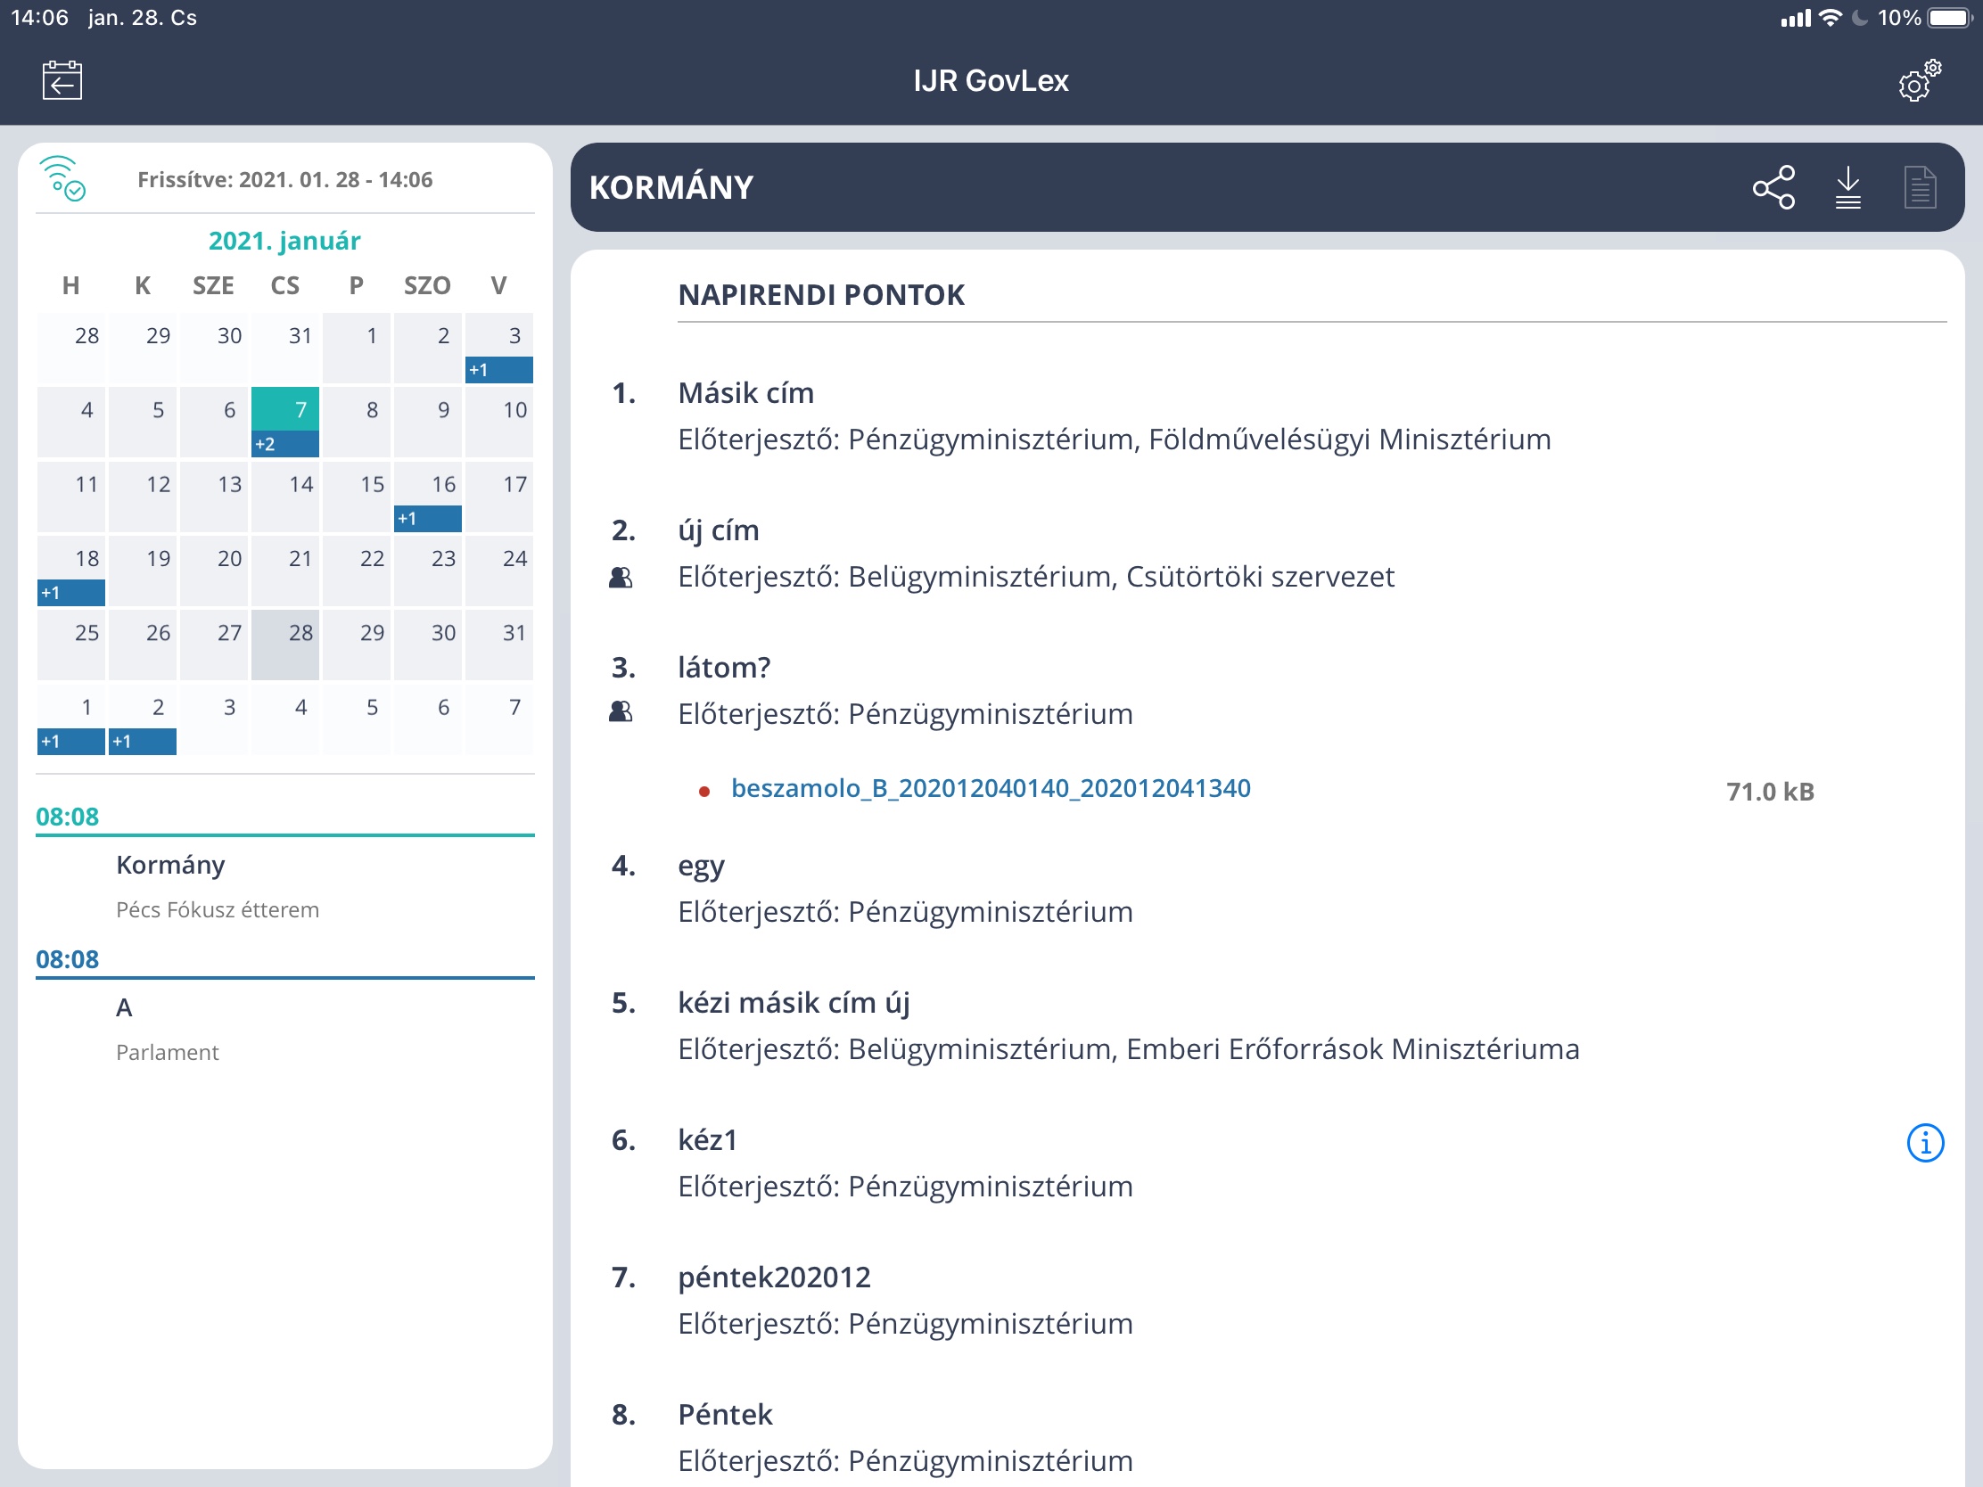Tap the share icon in Kormány header
Screen dimensions: 1983x1487
click(1773, 187)
